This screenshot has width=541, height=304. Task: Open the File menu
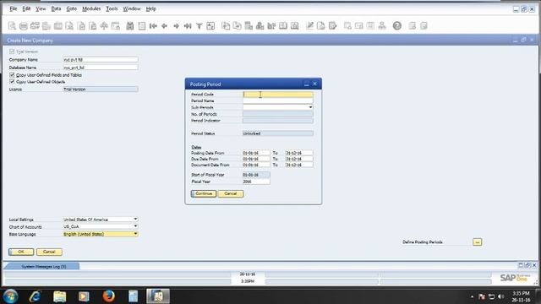[14, 8]
